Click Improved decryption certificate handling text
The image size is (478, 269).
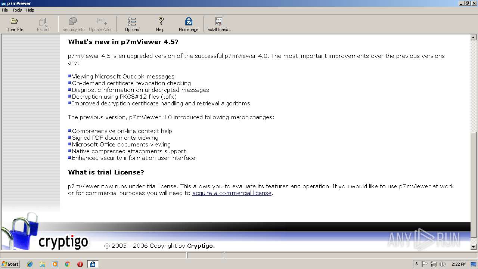(x=161, y=103)
